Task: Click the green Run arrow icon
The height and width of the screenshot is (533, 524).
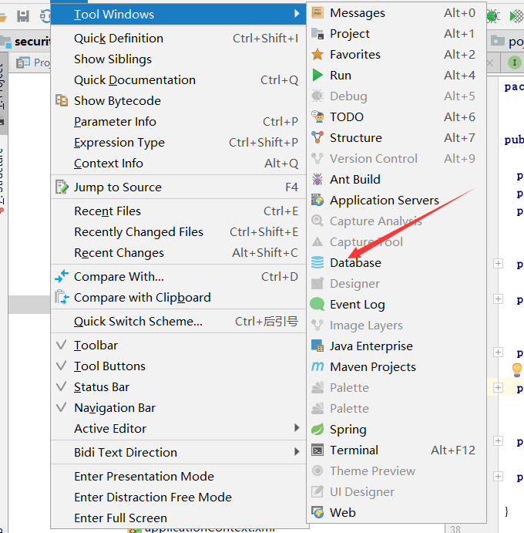Action: [x=317, y=75]
